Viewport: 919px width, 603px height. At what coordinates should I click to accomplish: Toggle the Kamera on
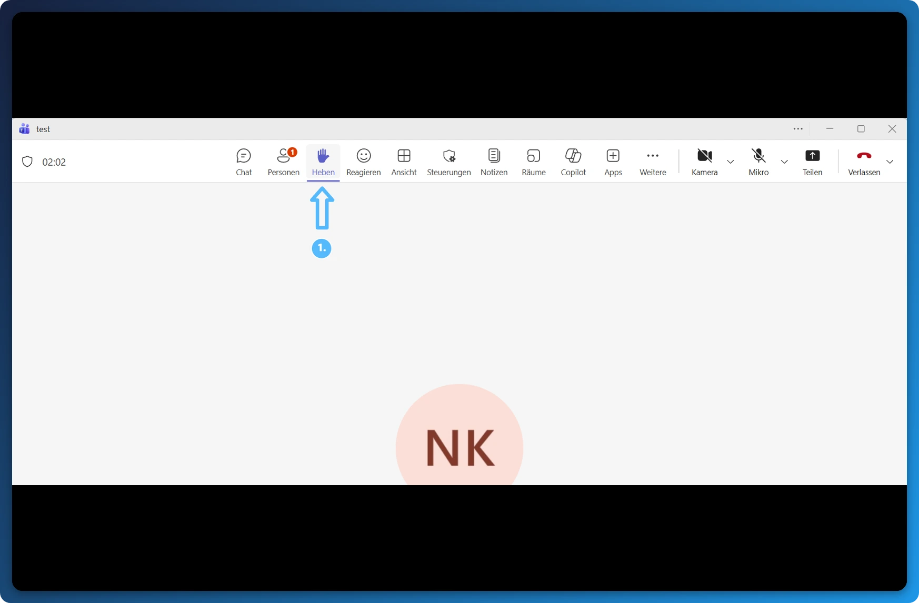tap(705, 162)
